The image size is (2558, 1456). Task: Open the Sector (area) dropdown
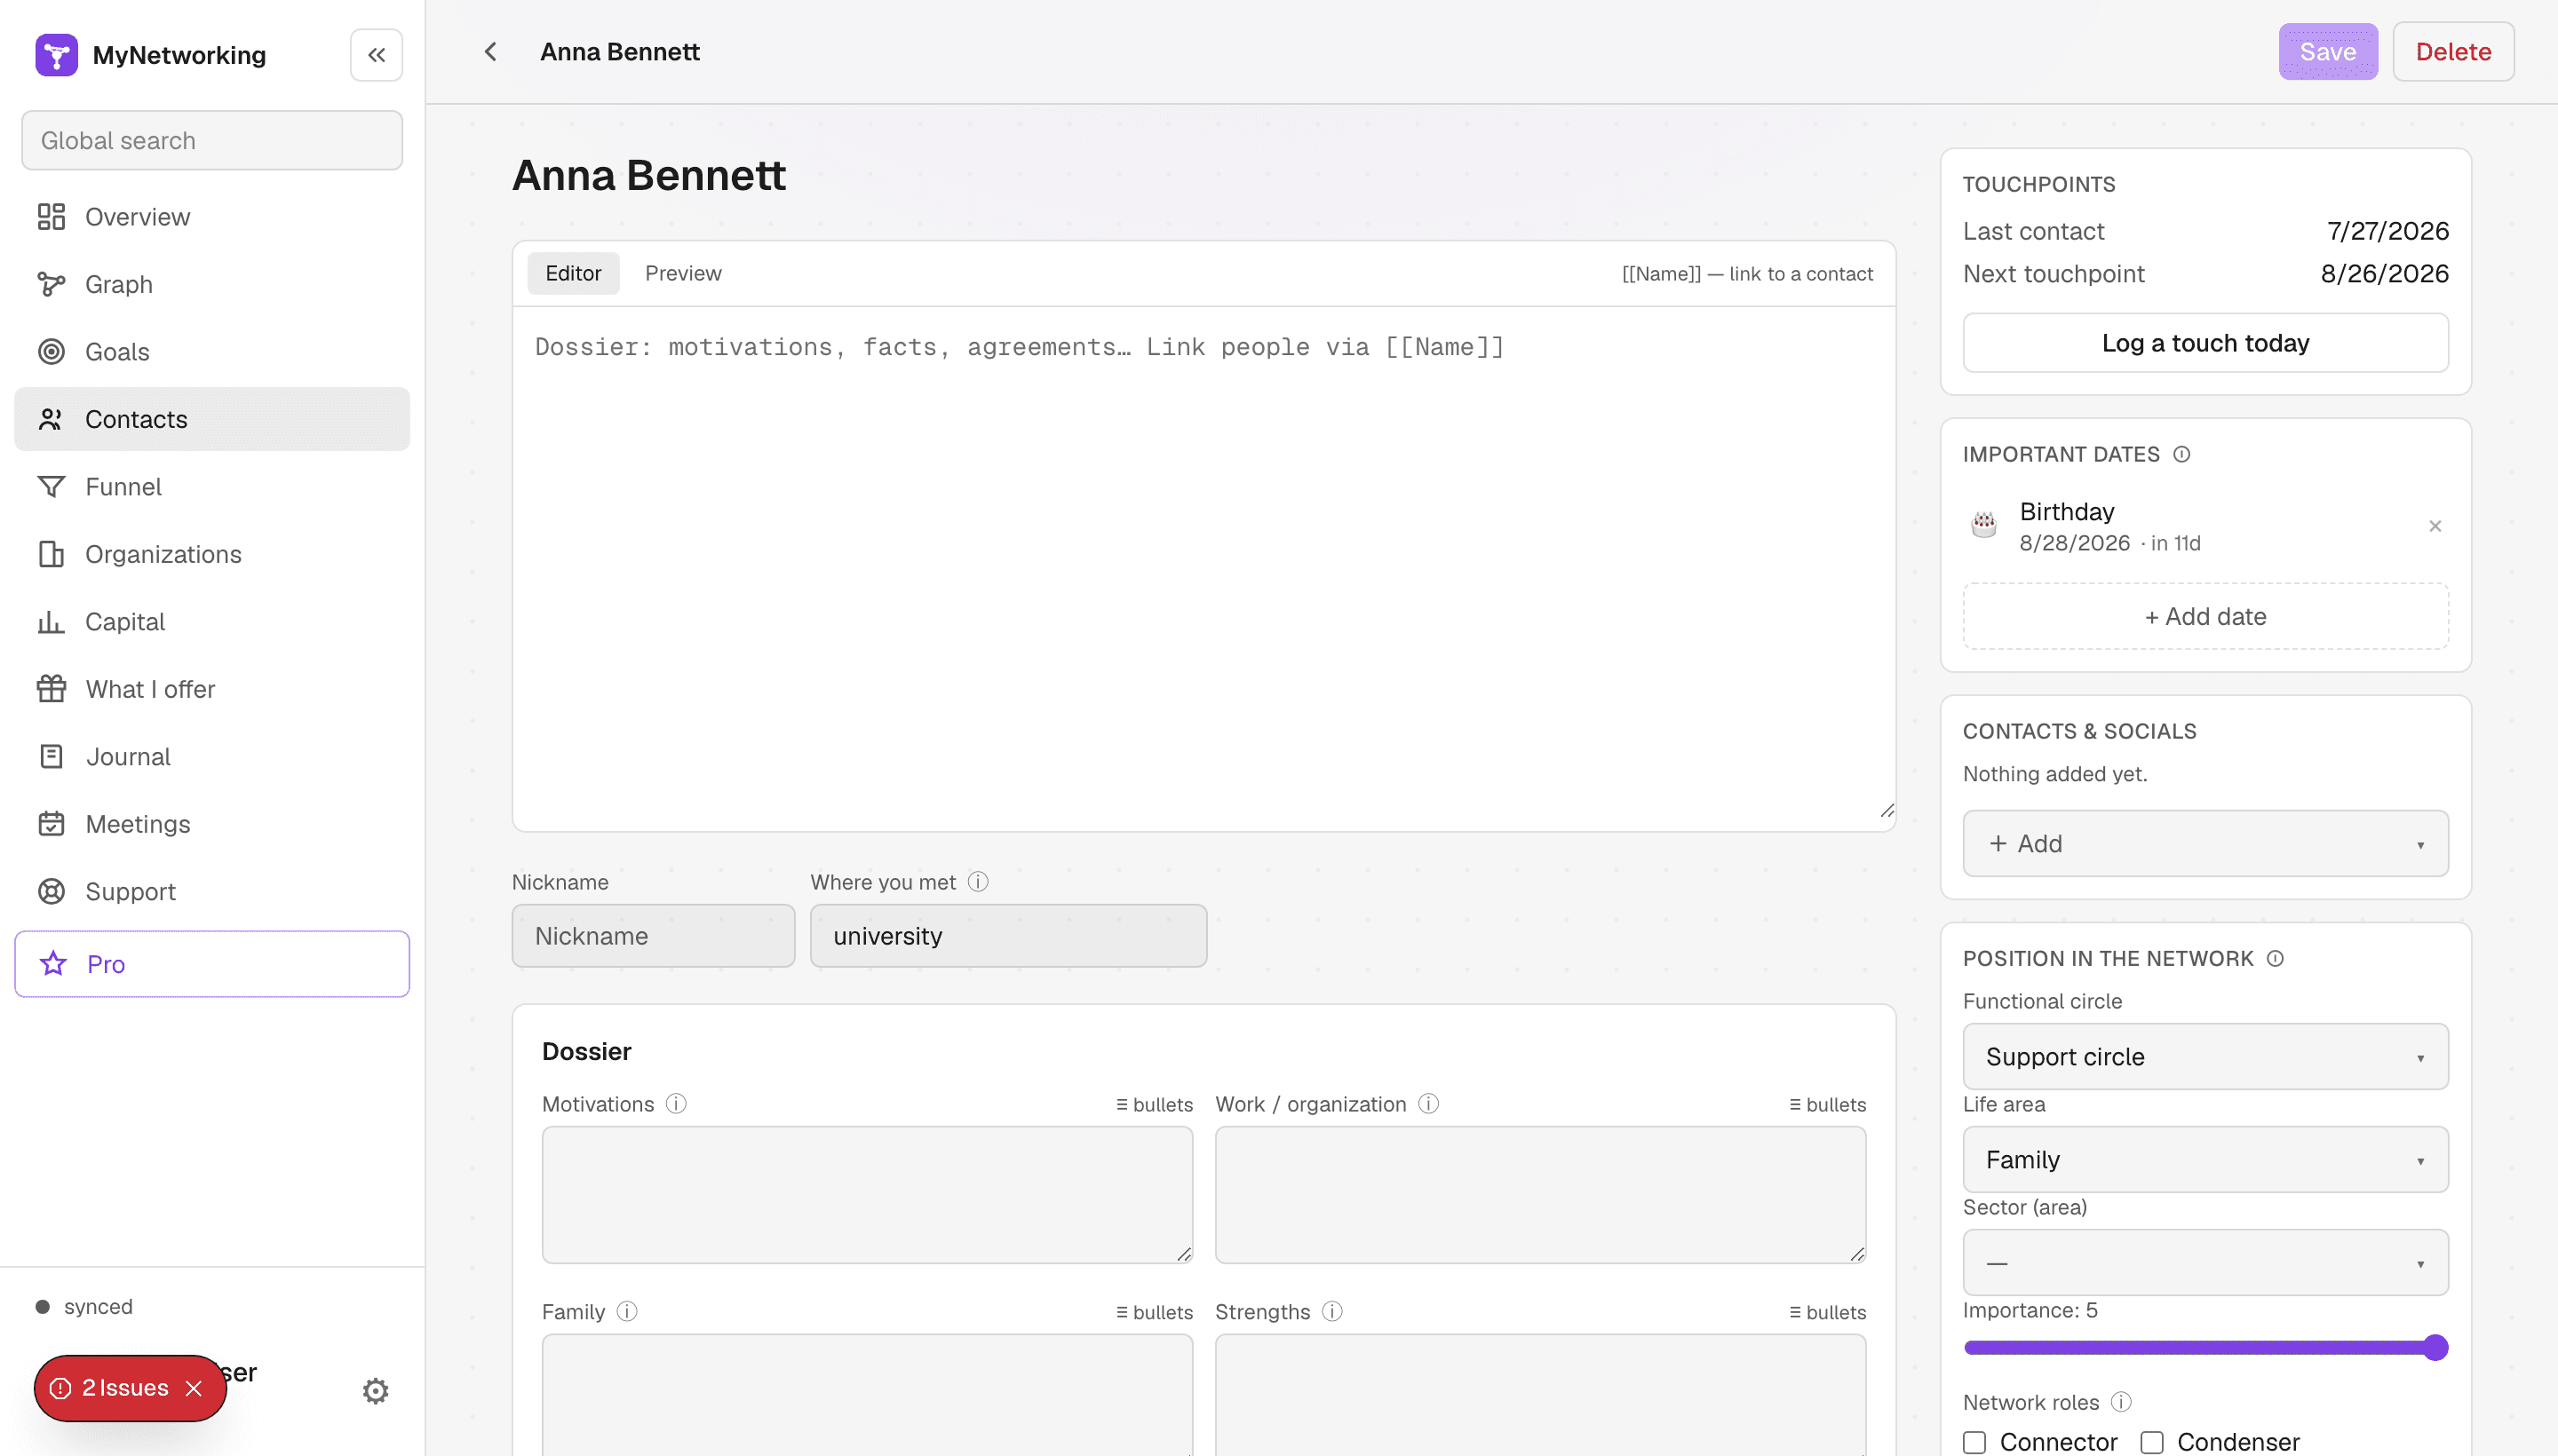2206,1262
